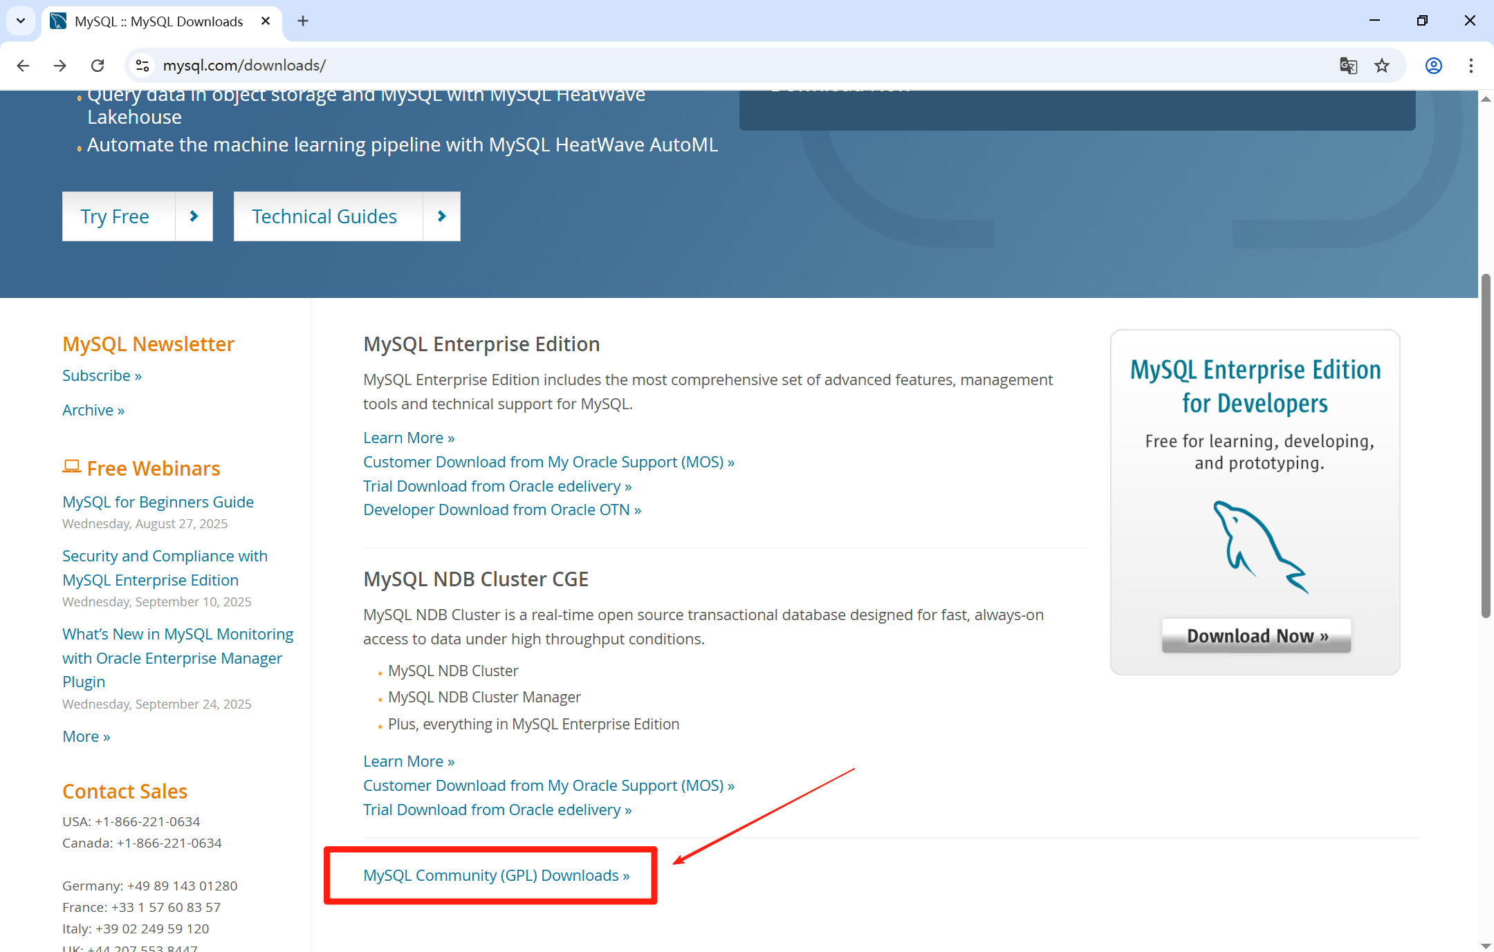Click the MySQL NDB Cluster Manager bullet
This screenshot has height=952, width=1494.
pos(484,697)
